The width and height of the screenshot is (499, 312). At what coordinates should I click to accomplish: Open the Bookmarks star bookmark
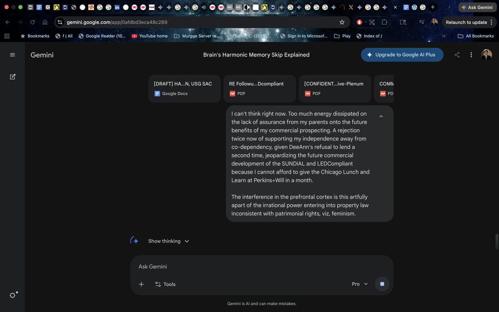point(35,36)
